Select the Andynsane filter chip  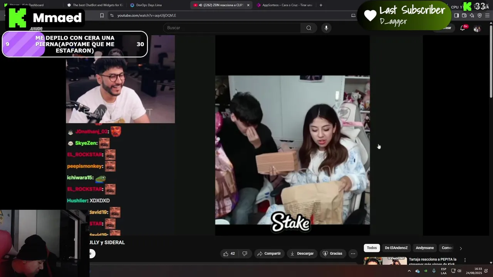[424, 248]
